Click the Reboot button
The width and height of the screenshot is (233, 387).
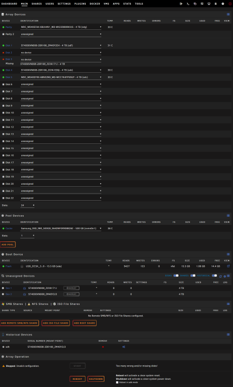click(x=77, y=379)
